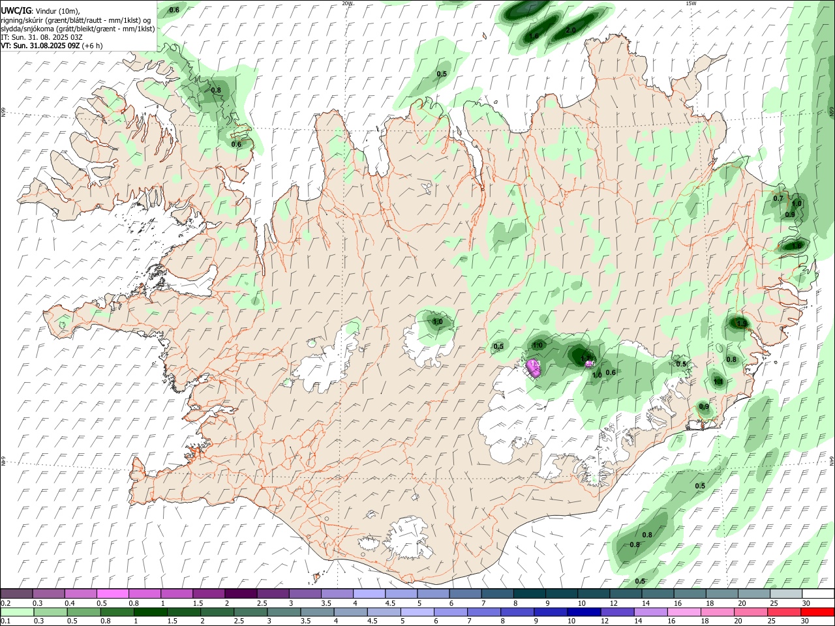The width and height of the screenshot is (835, 626).
Task: Click the dark mauve 0.2–0.3 snow legend swatch
Action: [16, 594]
